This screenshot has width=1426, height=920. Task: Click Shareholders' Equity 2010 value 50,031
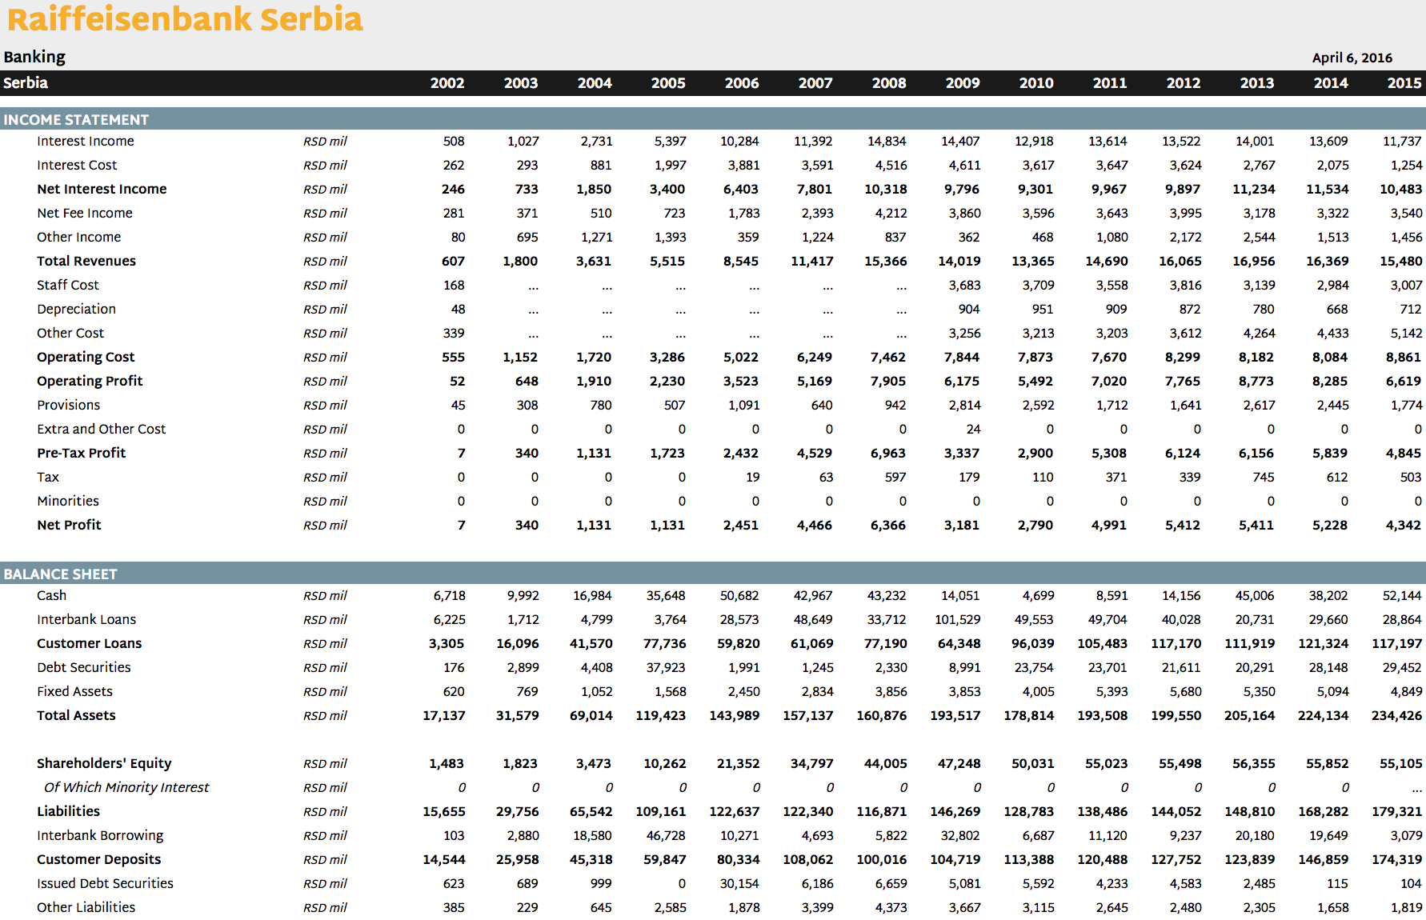[1032, 764]
